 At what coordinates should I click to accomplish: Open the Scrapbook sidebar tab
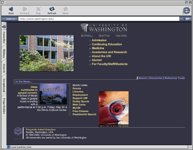click(4, 85)
